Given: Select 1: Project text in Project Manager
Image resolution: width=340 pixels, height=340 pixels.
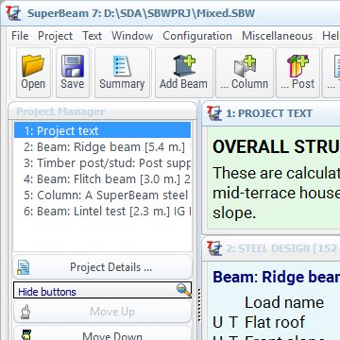Looking at the screenshot, I should (x=102, y=130).
